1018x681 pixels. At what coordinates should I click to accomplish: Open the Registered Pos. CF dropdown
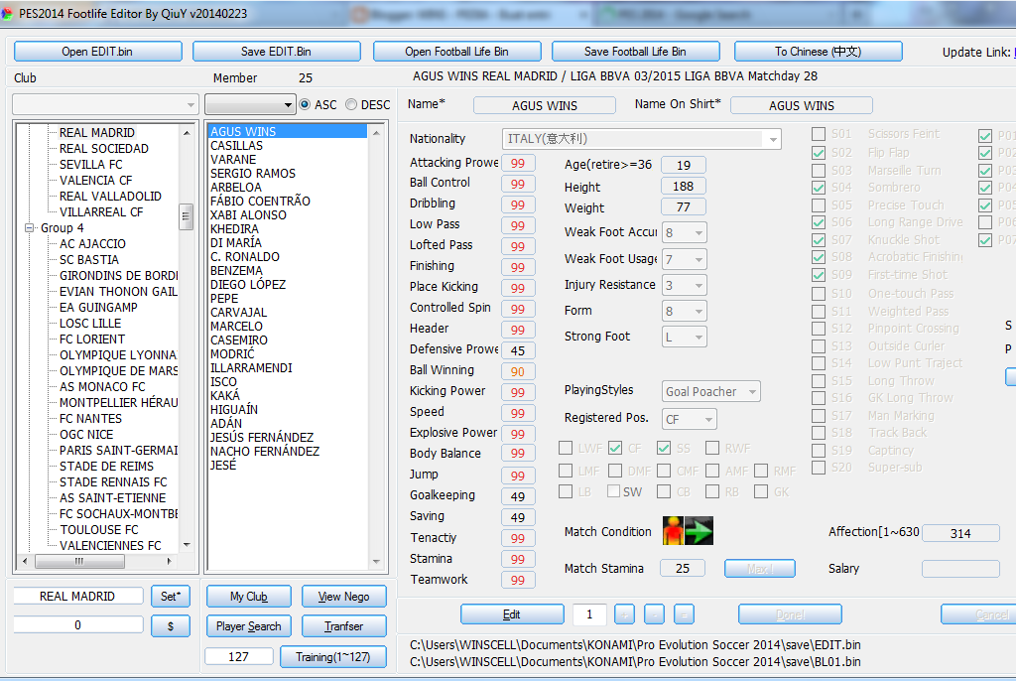[x=689, y=419]
